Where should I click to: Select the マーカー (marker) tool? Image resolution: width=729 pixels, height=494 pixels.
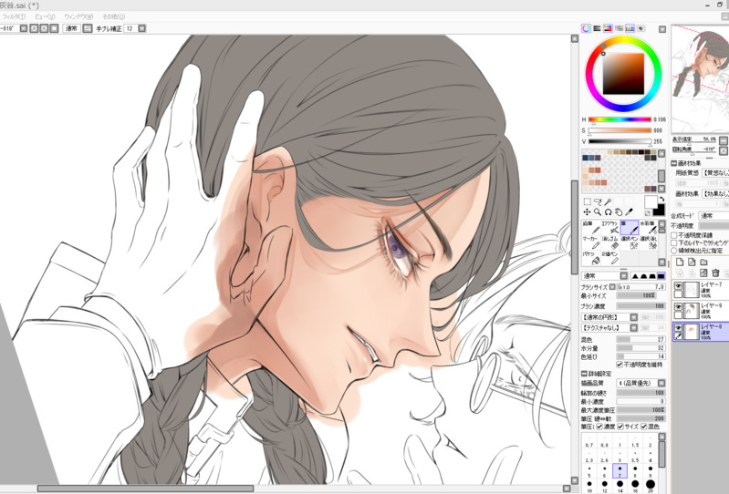[x=591, y=242]
